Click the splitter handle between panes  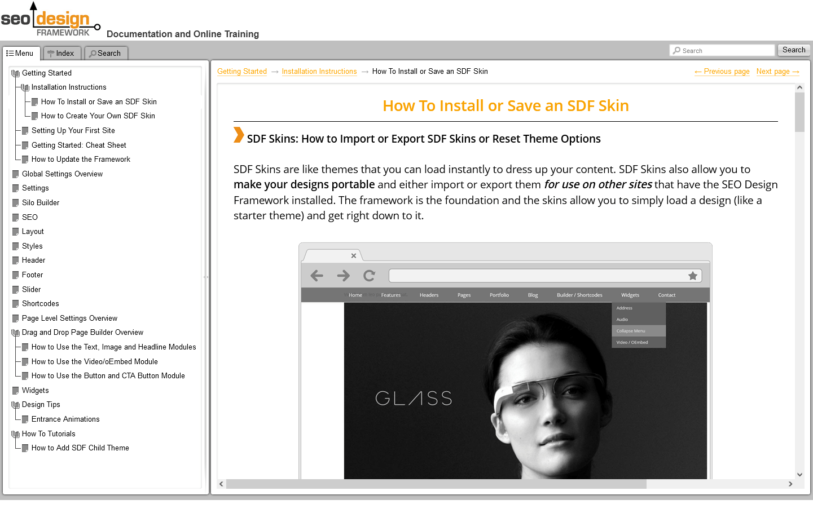(206, 277)
